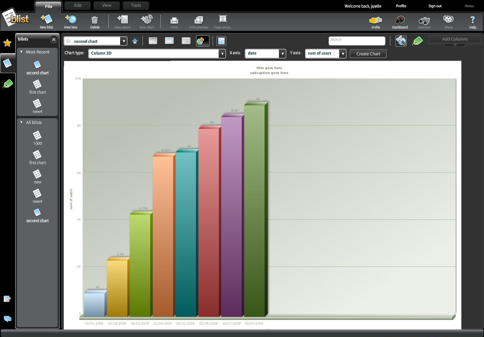The height and width of the screenshot is (337, 484).
Task: Click Sign out
Action: point(435,6)
